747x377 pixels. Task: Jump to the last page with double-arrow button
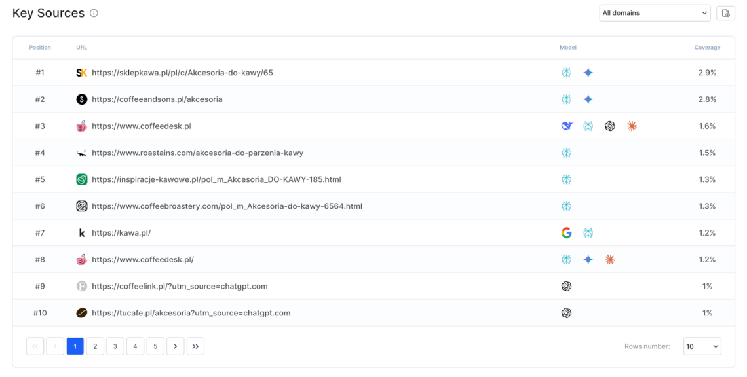tap(195, 346)
